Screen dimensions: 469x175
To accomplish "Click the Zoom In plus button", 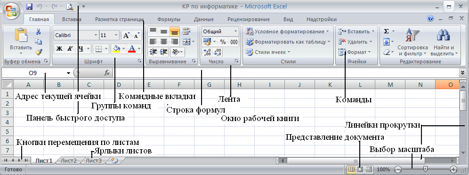I will [453, 169].
